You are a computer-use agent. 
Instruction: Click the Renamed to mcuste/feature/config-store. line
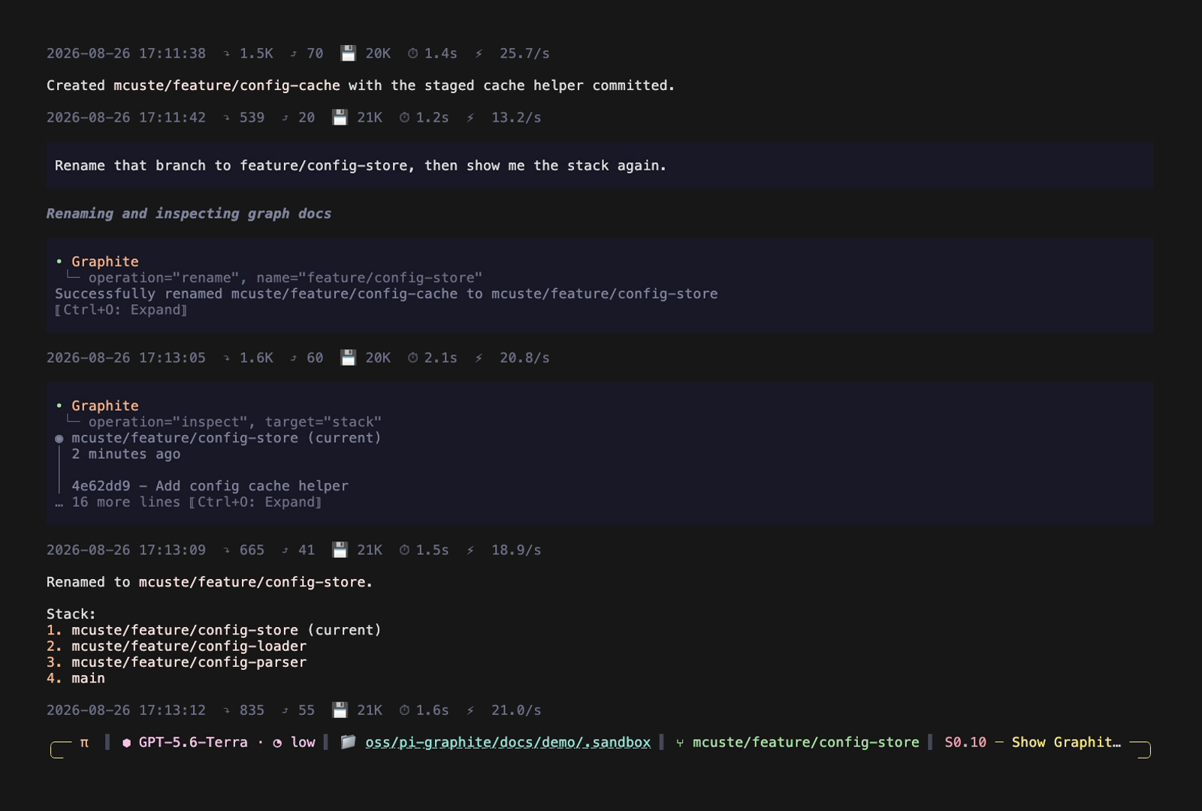tap(210, 582)
